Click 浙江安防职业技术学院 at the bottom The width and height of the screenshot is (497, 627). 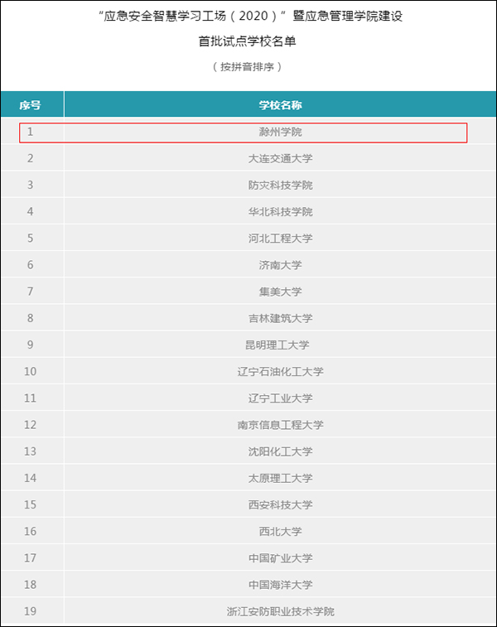[280, 611]
